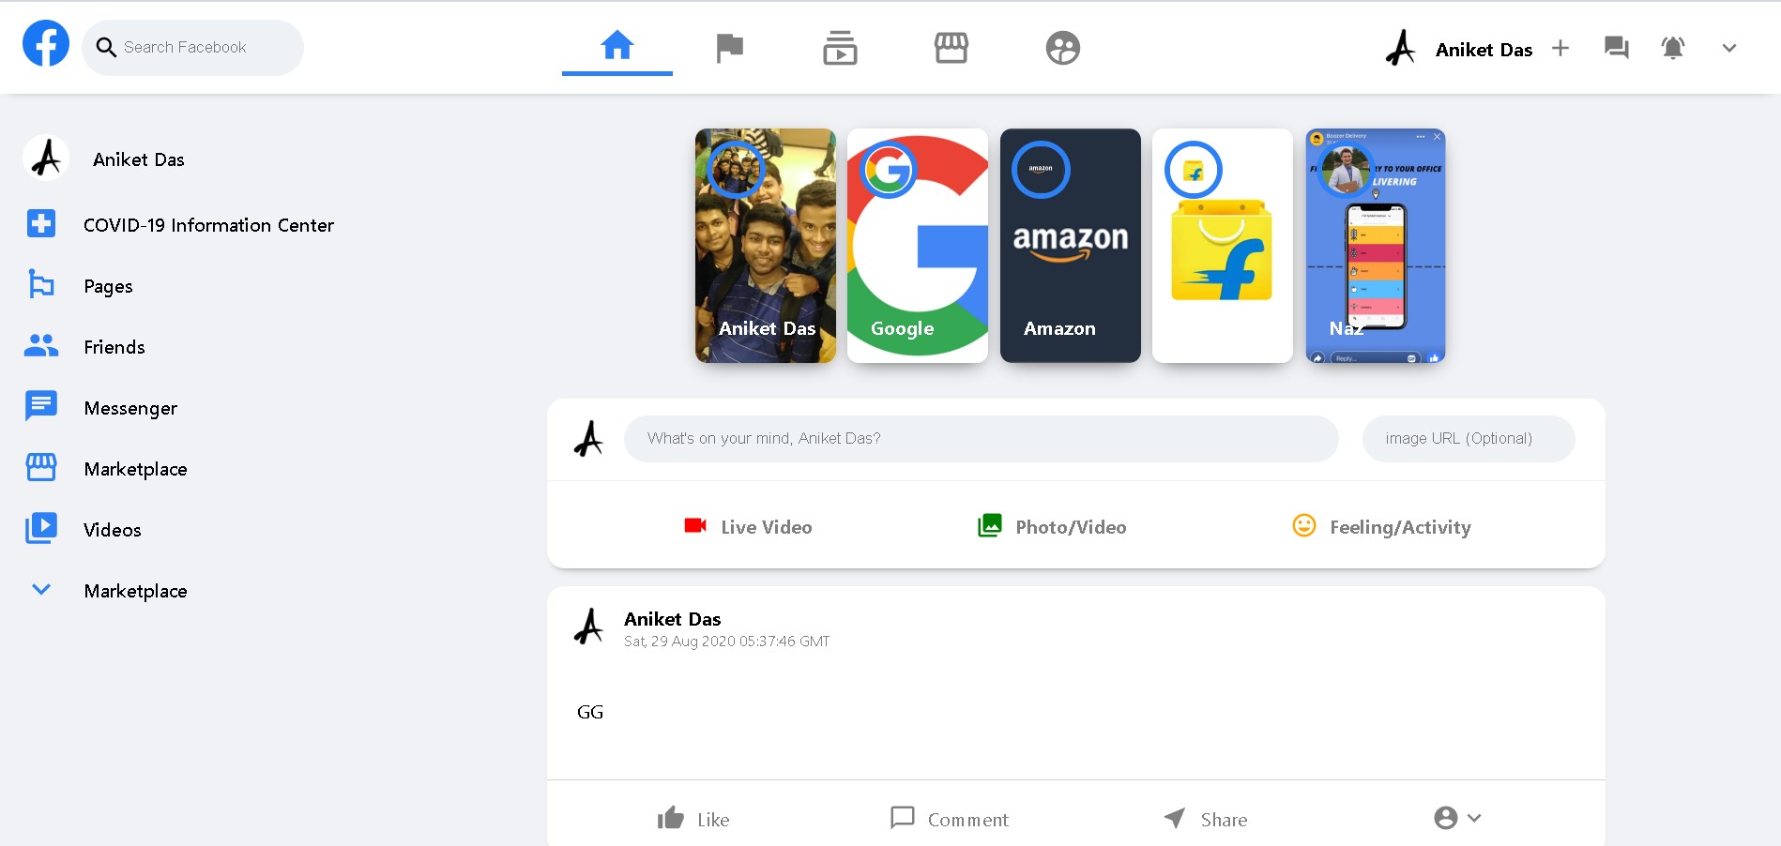
Task: Click the Comment speech bubble icon
Action: [x=903, y=818]
